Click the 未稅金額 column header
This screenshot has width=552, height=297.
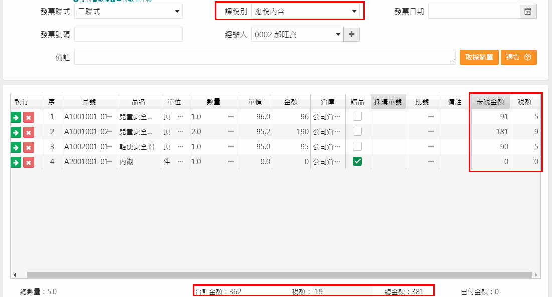pyautogui.click(x=491, y=102)
